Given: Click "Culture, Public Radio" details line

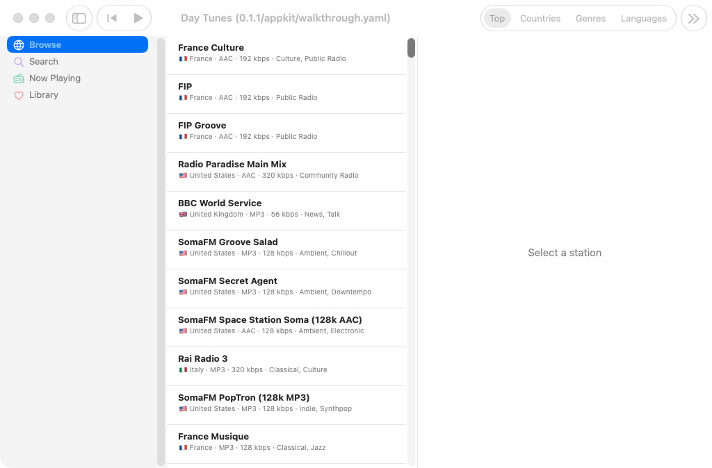Looking at the screenshot, I should click(311, 59).
